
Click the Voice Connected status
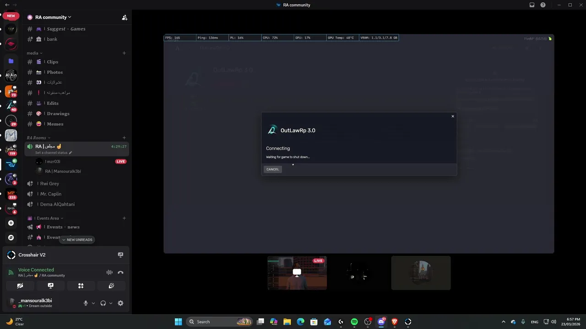tap(36, 270)
